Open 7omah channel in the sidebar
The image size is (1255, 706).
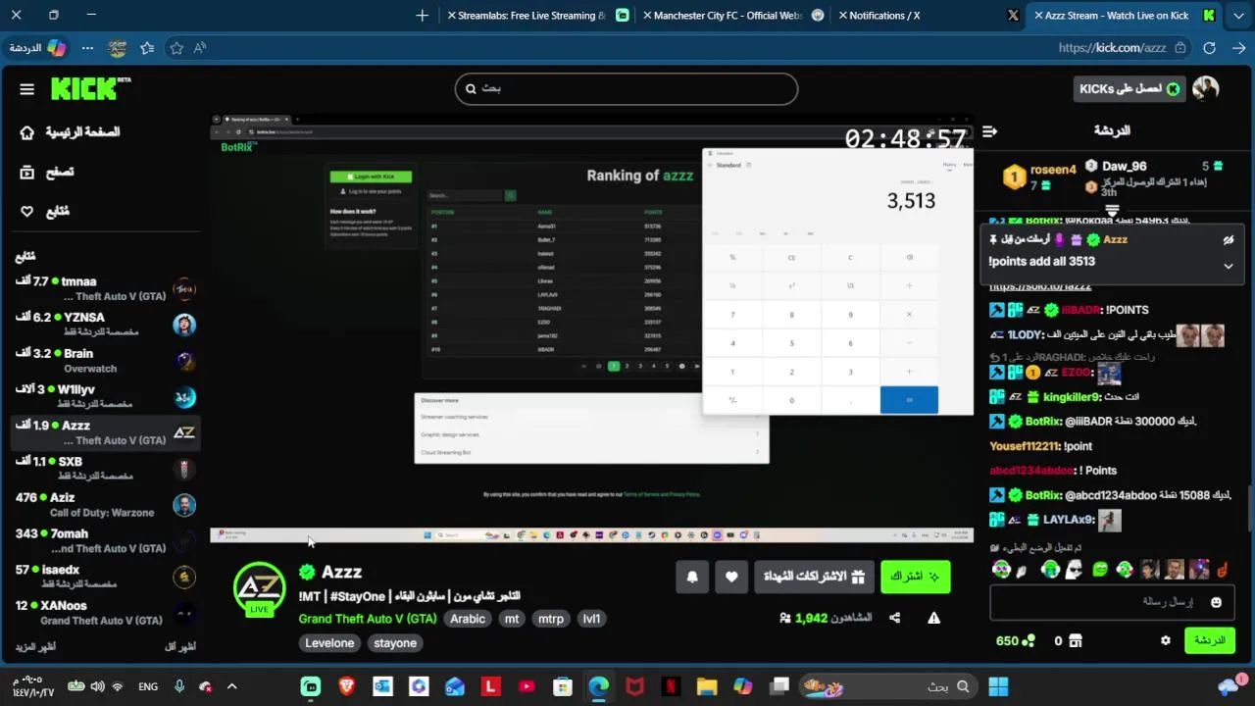[x=106, y=541]
